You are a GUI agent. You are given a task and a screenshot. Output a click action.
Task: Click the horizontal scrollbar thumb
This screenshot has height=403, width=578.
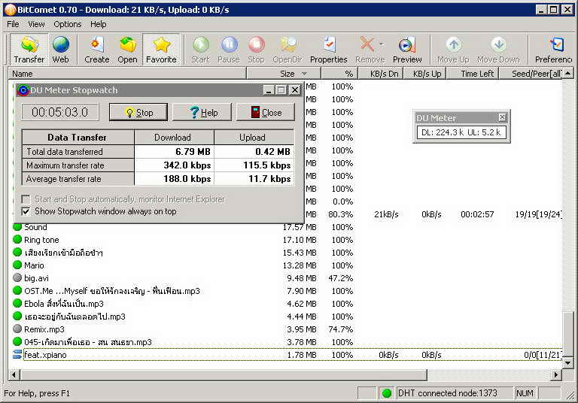(x=224, y=375)
